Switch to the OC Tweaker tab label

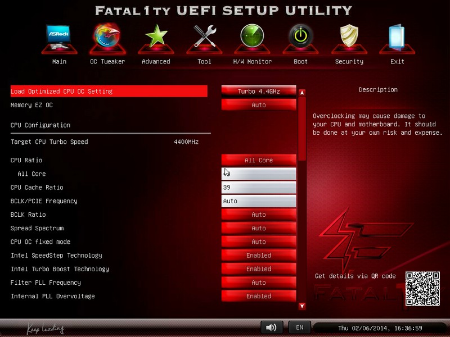point(107,61)
